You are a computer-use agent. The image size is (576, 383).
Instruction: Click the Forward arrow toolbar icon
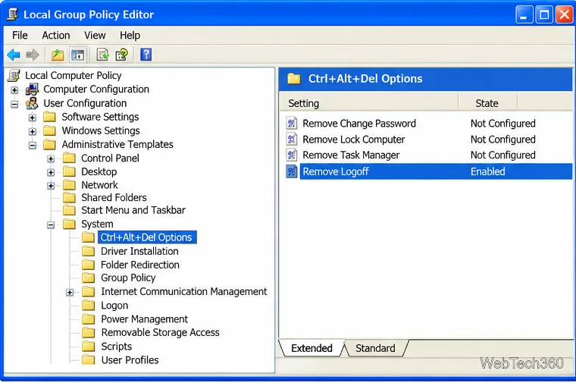pyautogui.click(x=33, y=55)
